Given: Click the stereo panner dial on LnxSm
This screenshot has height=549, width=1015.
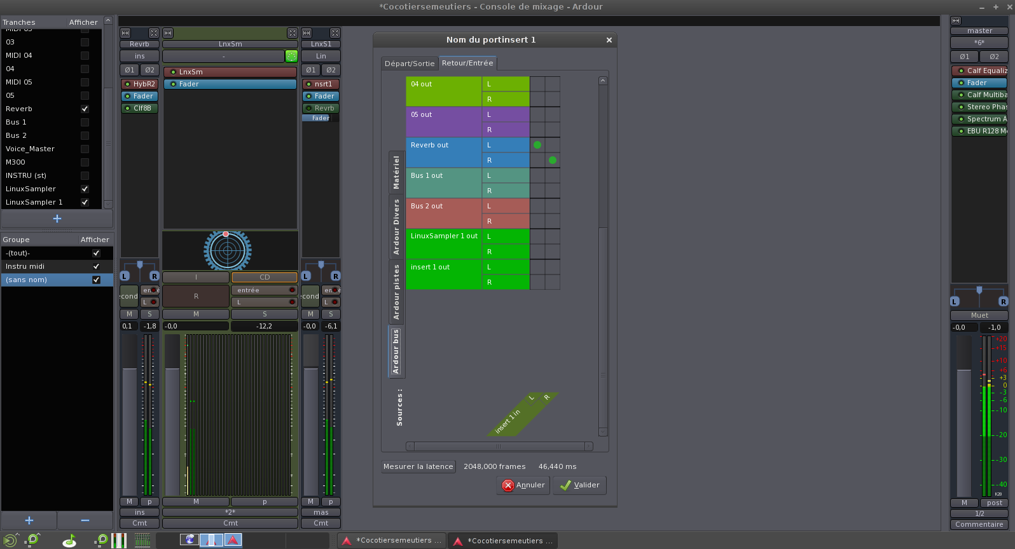Looking at the screenshot, I should coord(227,250).
